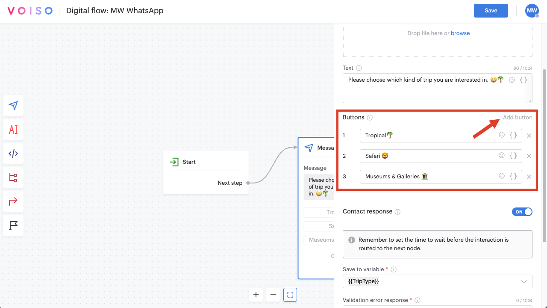Image resolution: width=547 pixels, height=308 pixels.
Task: Click the Voiso logo
Action: pos(30,11)
